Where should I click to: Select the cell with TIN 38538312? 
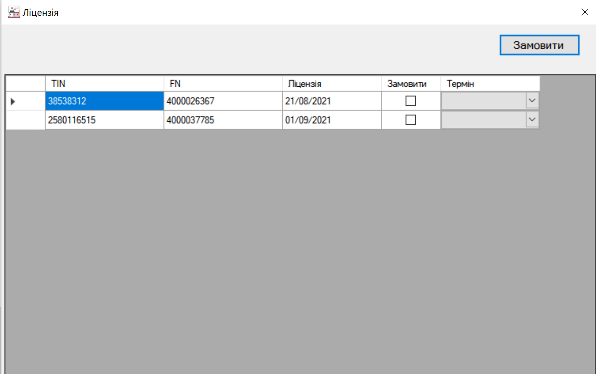coord(104,101)
